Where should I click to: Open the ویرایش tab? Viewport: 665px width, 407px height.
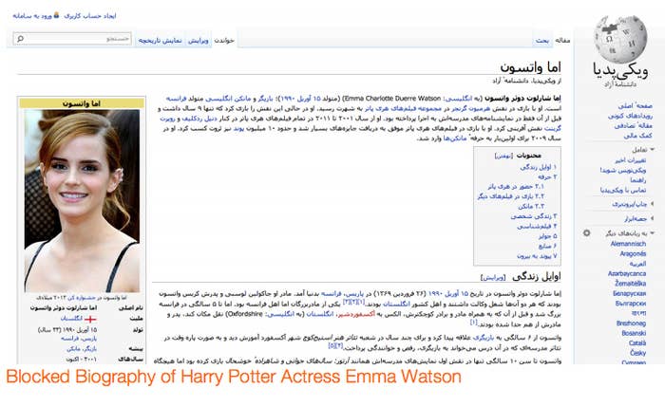click(x=198, y=41)
